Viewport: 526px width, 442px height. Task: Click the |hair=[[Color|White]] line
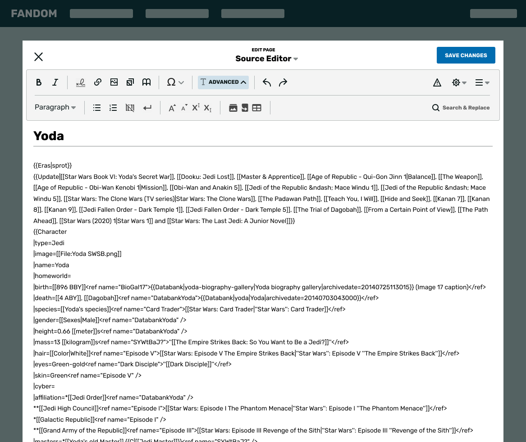247,353
